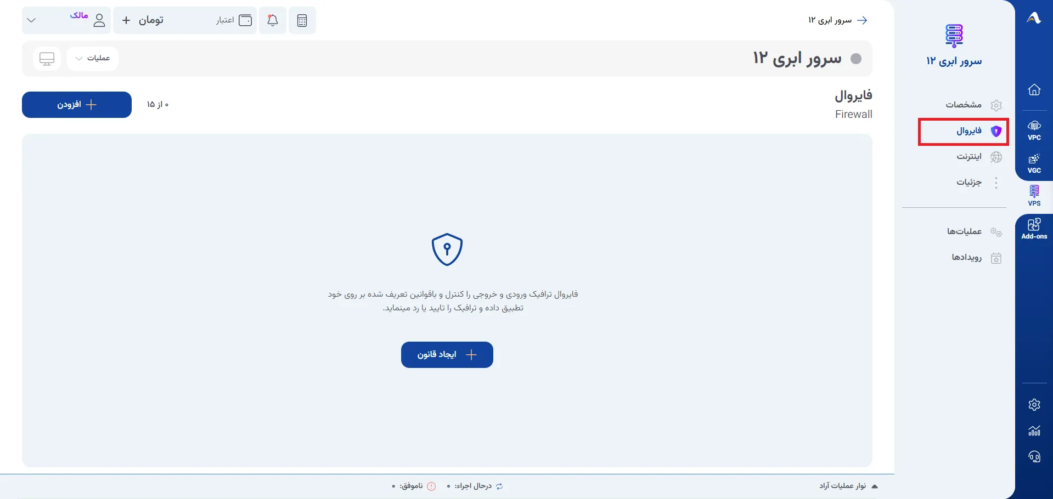
Task: Open the VGC section
Action: point(1034,163)
